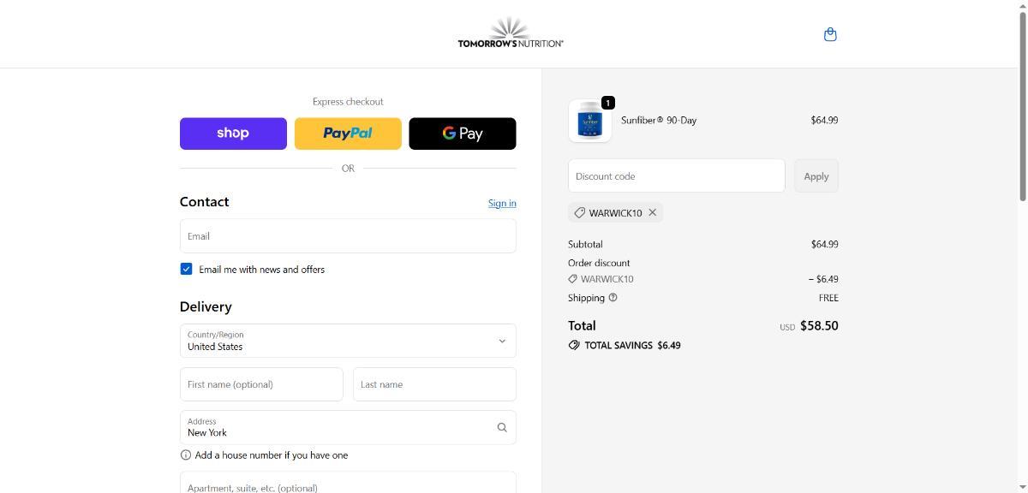Uncheck Email me with news and offers
This screenshot has width=1028, height=493.
pos(186,269)
